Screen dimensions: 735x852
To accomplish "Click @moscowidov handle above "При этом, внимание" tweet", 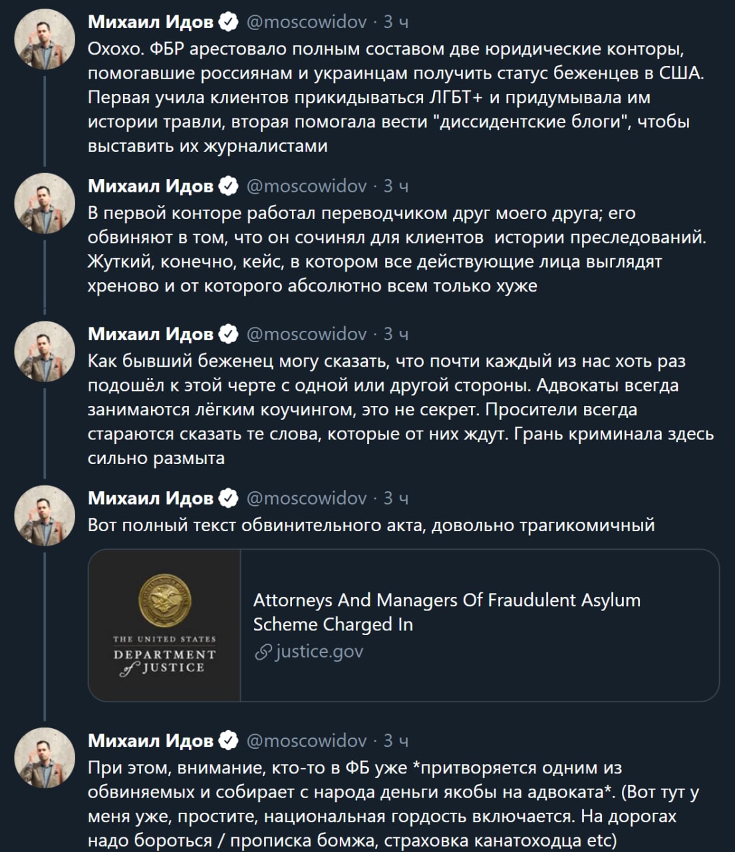I will (307, 740).
